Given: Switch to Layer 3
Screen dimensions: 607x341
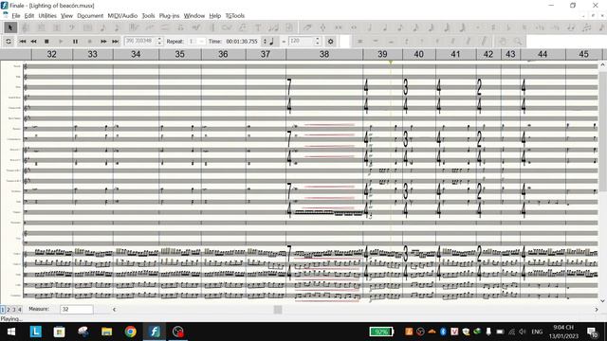Looking at the screenshot, I should (x=13, y=310).
